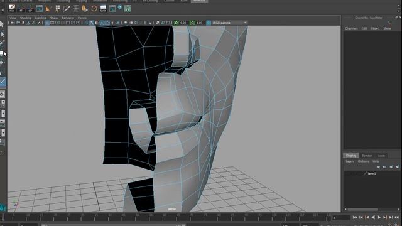This screenshot has width=402, height=226.
Task: Switch to the Render layer tab
Action: click(x=367, y=156)
